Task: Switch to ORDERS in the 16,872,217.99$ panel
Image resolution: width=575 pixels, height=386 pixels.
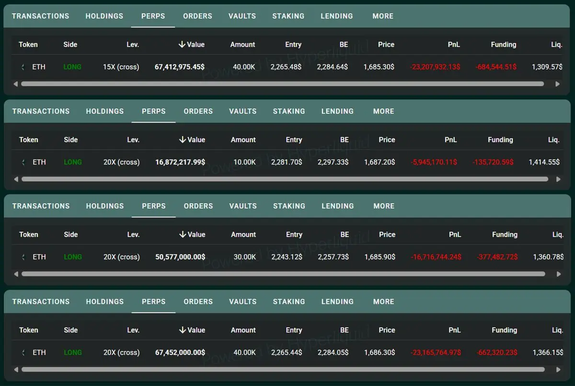Action: point(198,111)
